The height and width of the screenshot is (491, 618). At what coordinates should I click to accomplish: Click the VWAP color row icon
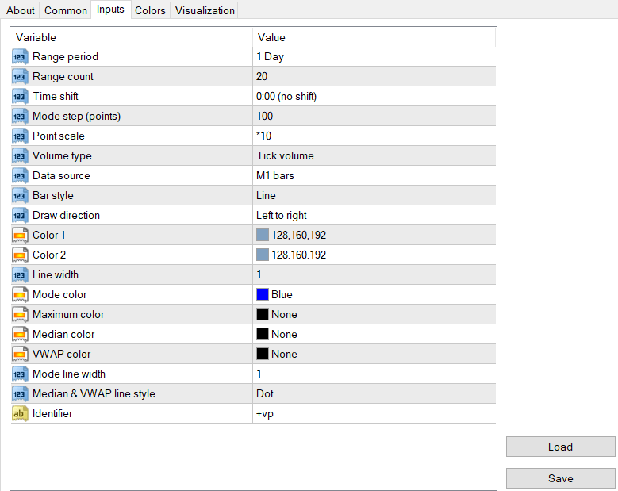pyautogui.click(x=20, y=355)
